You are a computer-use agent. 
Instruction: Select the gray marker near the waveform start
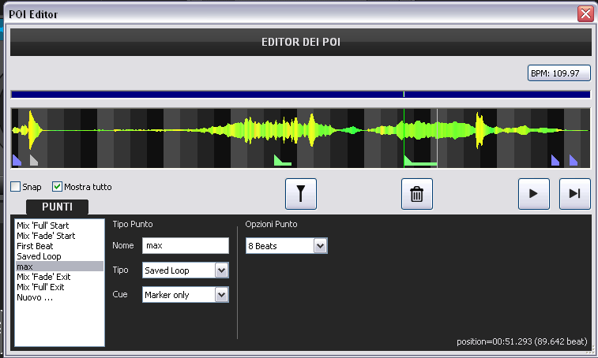(33, 160)
